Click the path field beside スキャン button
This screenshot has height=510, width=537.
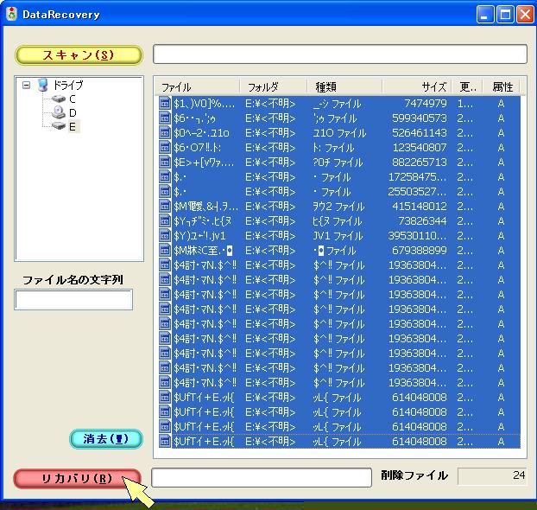coord(339,54)
